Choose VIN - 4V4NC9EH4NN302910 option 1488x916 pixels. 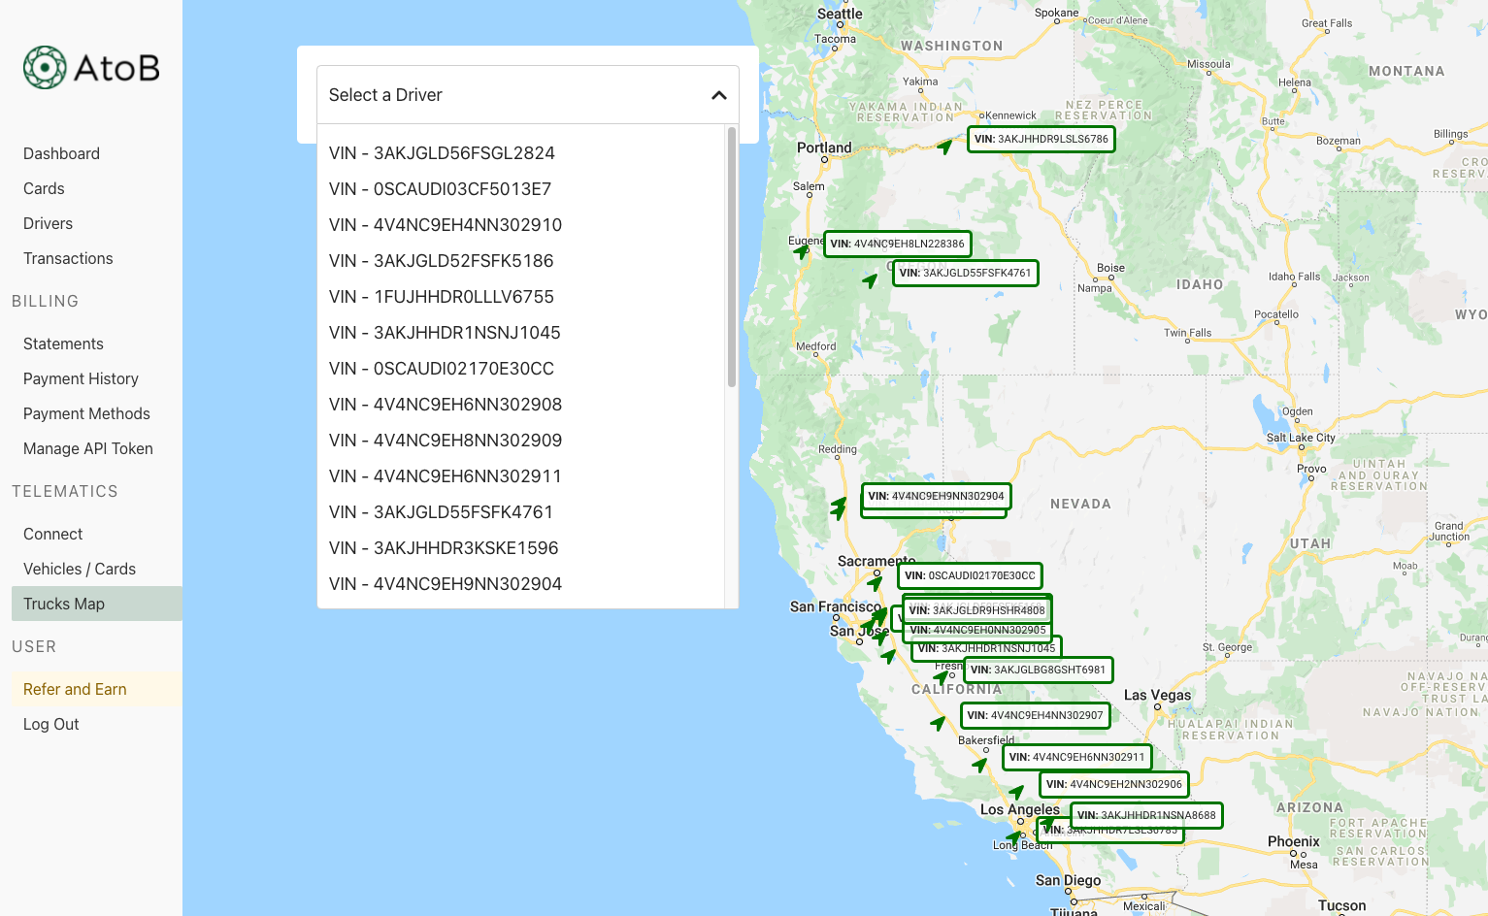click(x=520, y=225)
